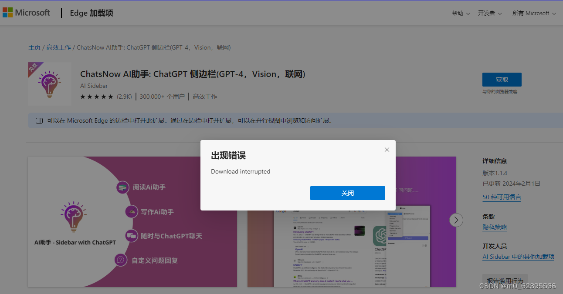Click the AI Sidebar publisher name
The image size is (563, 294).
click(x=94, y=86)
